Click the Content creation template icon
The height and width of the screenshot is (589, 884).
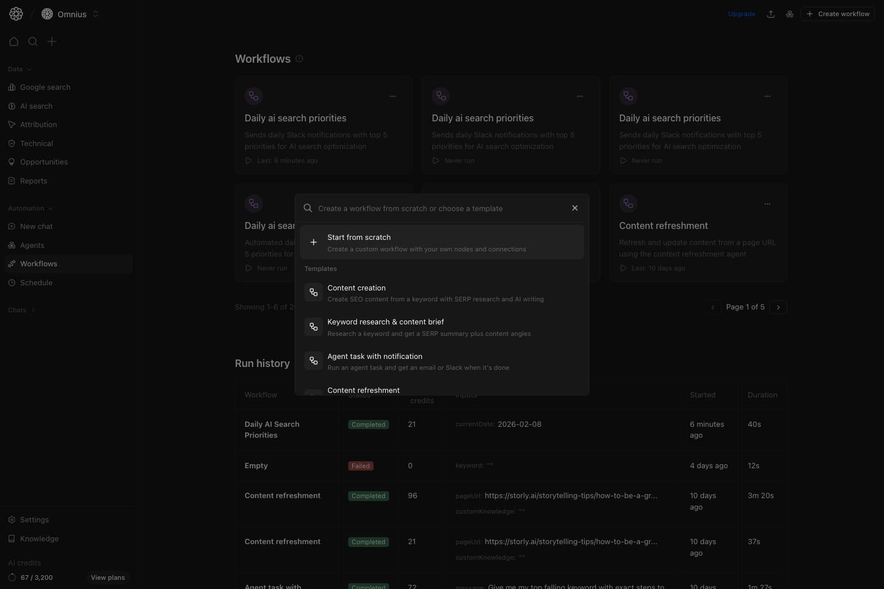[x=314, y=292]
